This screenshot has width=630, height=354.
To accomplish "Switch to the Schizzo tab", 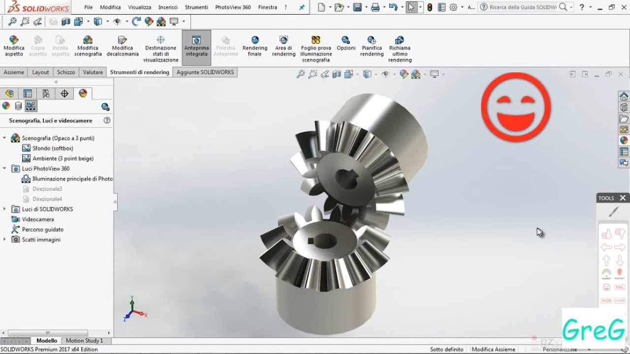I will [66, 72].
